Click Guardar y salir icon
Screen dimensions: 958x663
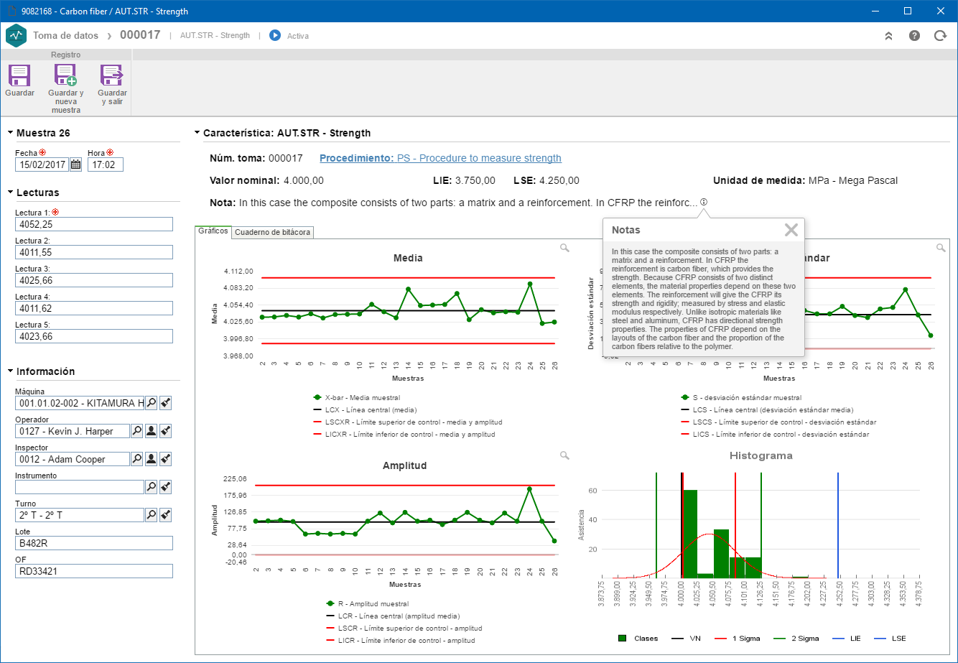(112, 75)
